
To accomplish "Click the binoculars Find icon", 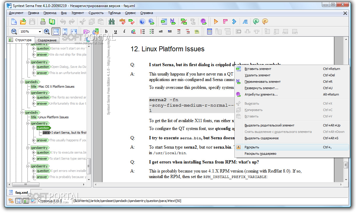I will pyautogui.click(x=111, y=22).
